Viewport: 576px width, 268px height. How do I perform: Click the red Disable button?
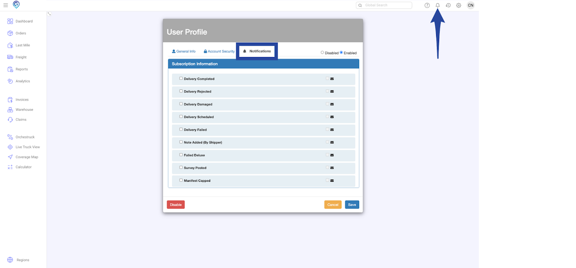(x=175, y=205)
